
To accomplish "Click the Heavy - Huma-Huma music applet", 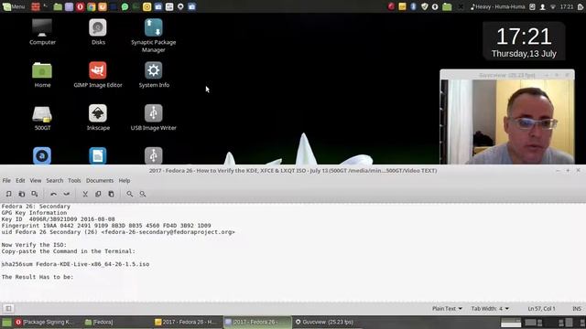I will tap(497, 6).
